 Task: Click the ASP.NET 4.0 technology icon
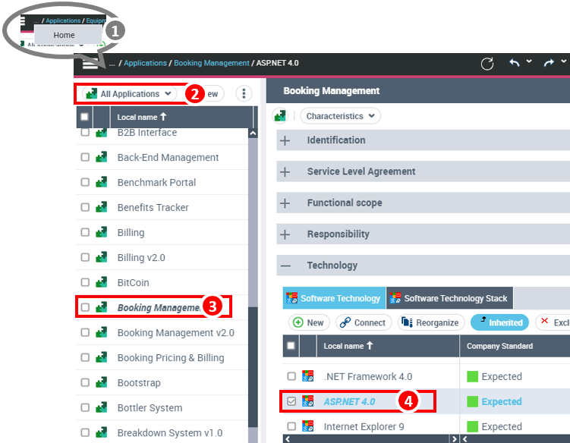tap(308, 401)
